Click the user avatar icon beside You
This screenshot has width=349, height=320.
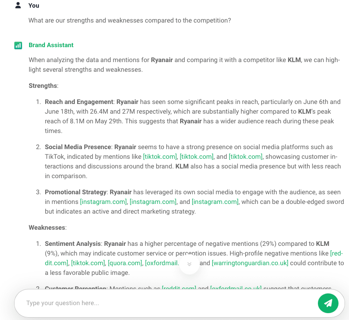pos(18,5)
